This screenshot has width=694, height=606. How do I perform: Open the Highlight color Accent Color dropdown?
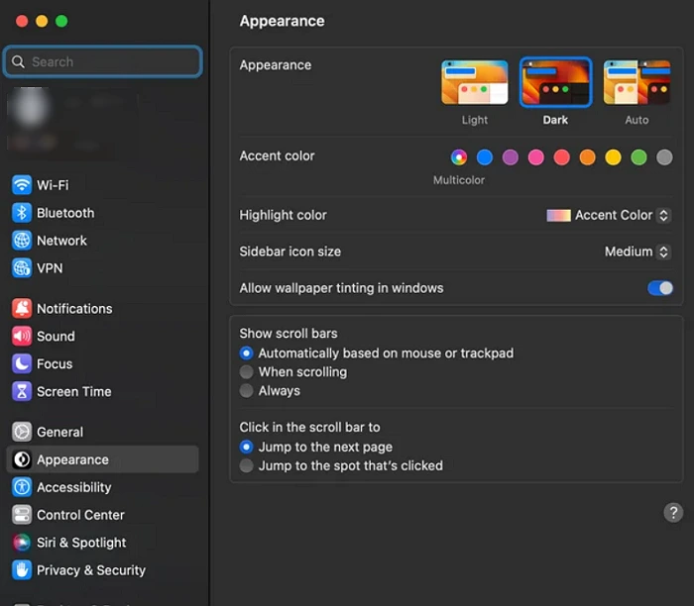tap(609, 215)
